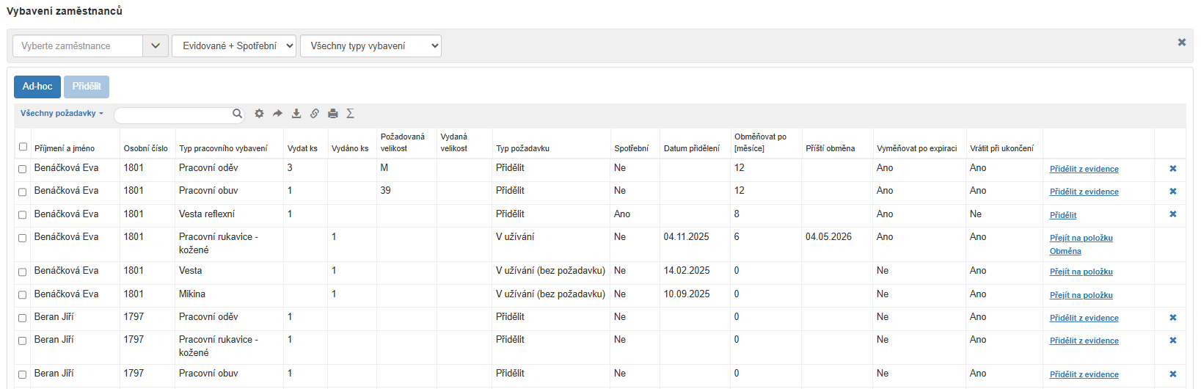This screenshot has width=1201, height=389.
Task: Follow the Obměna link for Pracovní rukavice
Action: pos(1065,251)
